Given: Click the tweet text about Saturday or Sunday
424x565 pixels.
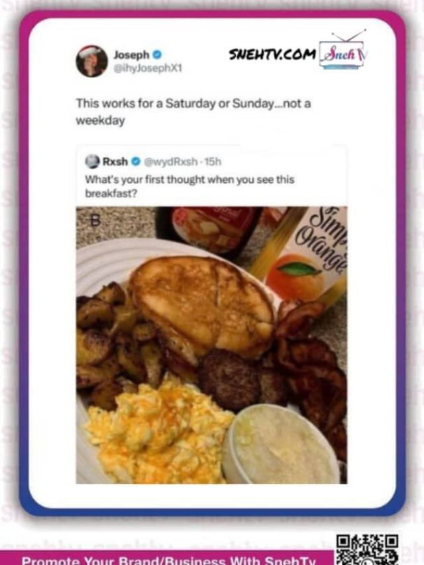Looking at the screenshot, I should [193, 111].
